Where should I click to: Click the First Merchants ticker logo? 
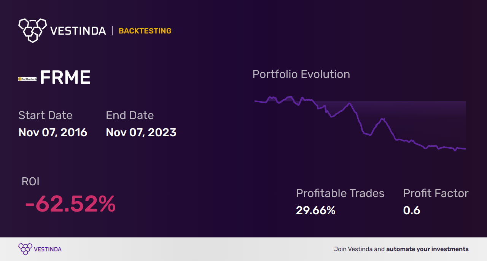(x=27, y=79)
